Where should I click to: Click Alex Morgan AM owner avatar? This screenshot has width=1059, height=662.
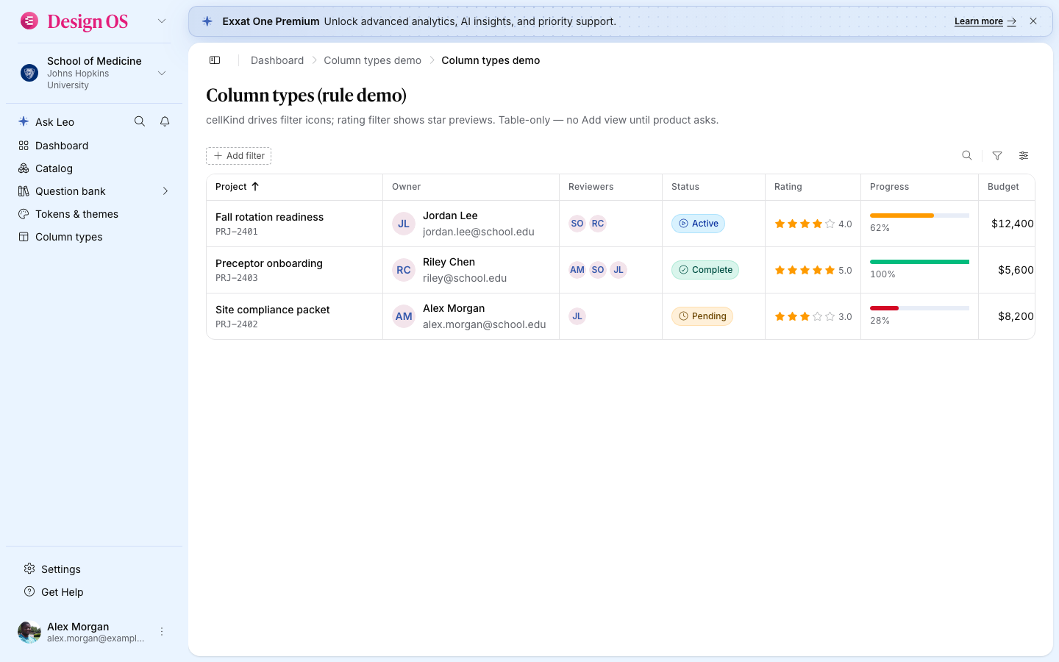pos(404,316)
